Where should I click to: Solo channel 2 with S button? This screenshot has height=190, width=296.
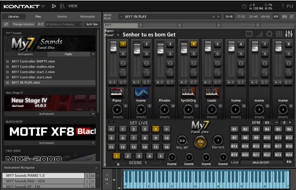(147, 54)
